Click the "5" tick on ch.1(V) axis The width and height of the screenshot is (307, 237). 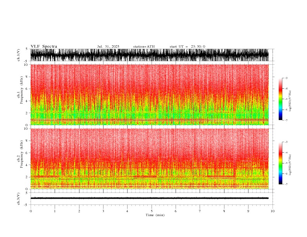[27, 49]
